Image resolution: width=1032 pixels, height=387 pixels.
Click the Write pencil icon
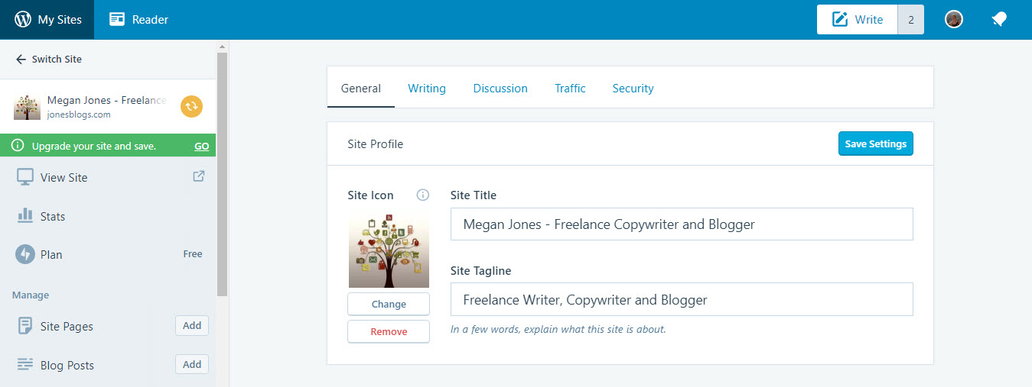click(840, 20)
